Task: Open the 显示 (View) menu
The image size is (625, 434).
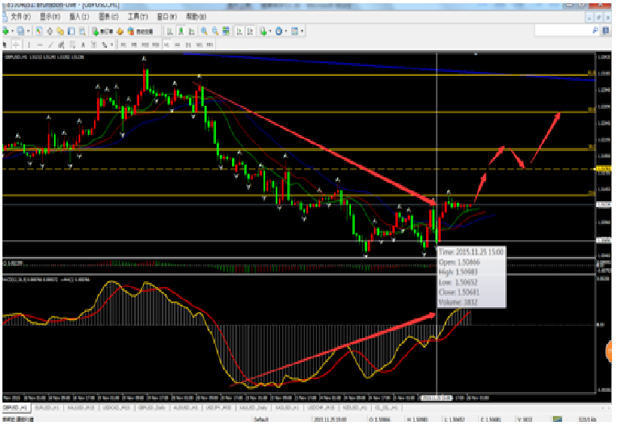Action: pos(50,17)
